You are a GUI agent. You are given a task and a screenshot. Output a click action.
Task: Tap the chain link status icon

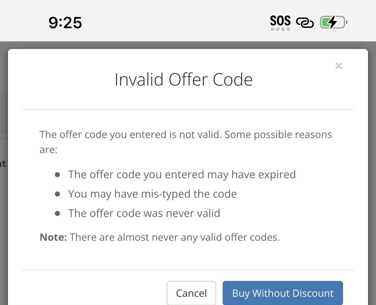[305, 23]
